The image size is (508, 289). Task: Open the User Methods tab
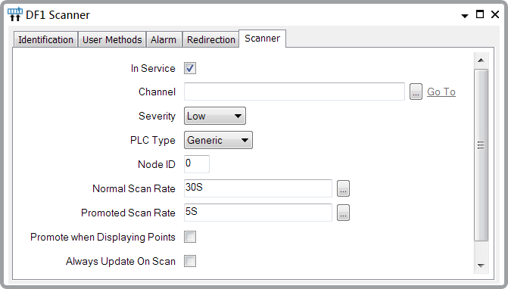click(x=112, y=39)
